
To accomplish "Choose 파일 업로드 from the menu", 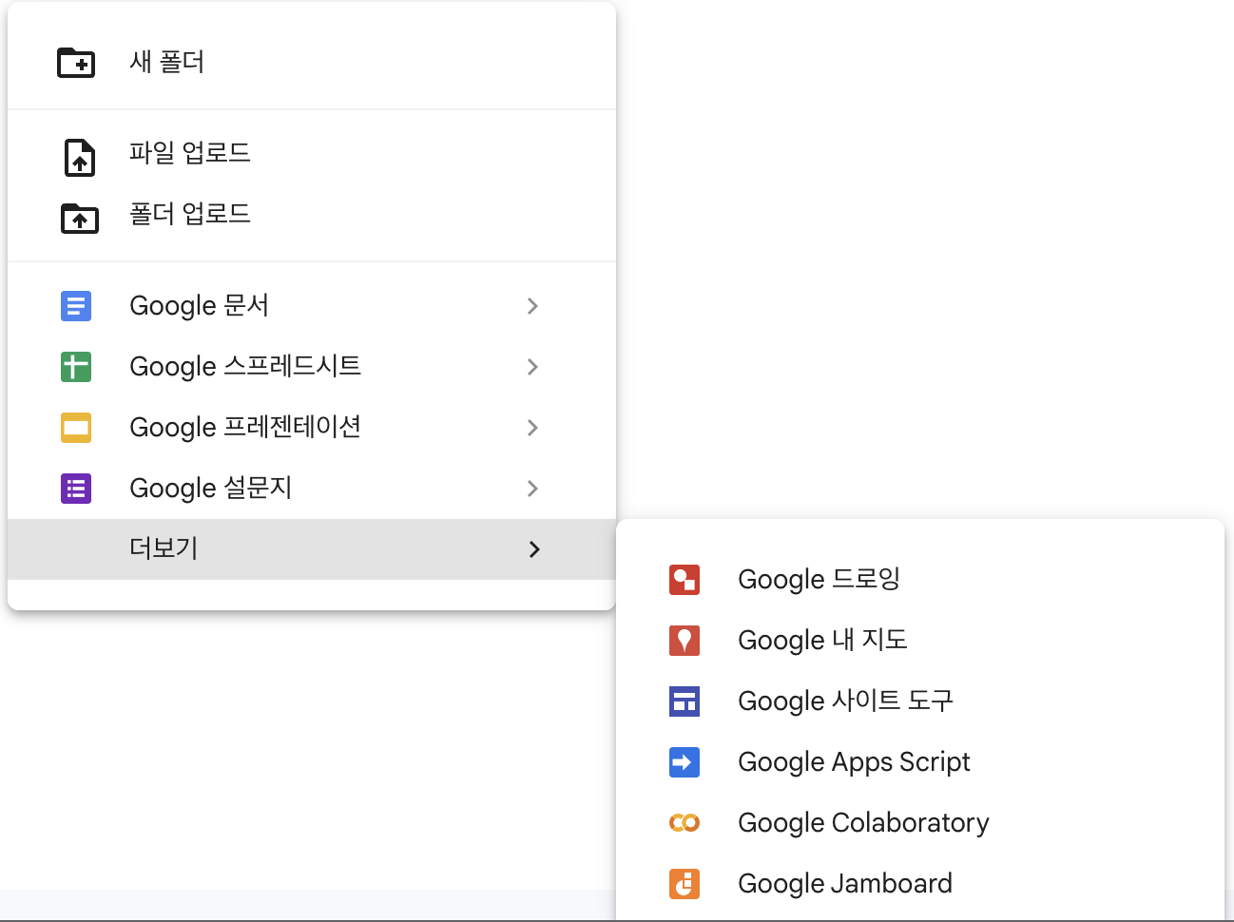I will point(312,153).
